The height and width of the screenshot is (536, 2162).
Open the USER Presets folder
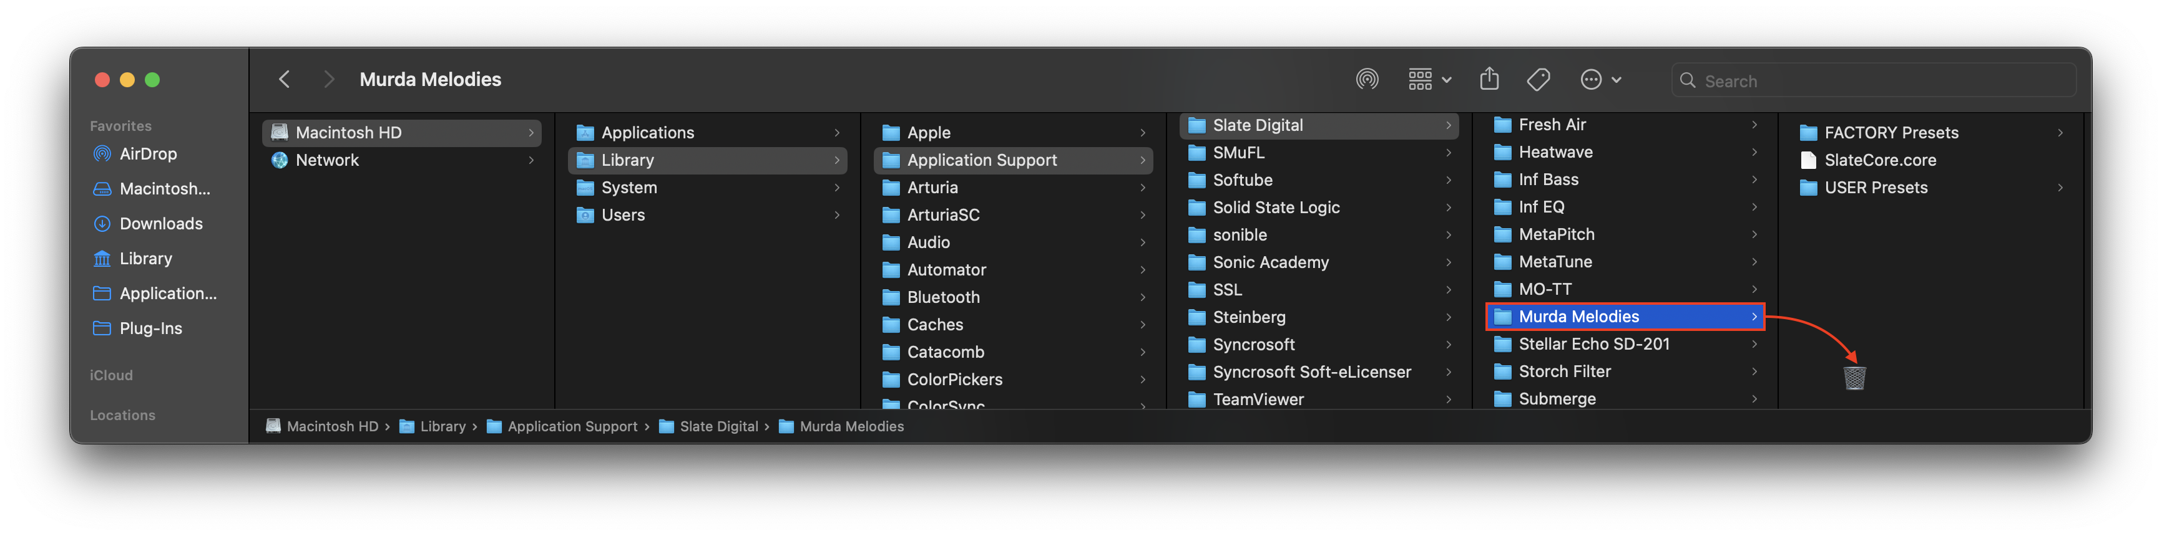pyautogui.click(x=1930, y=188)
